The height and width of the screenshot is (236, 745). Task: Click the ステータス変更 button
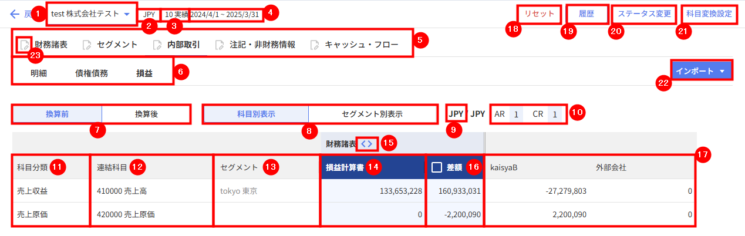coord(643,14)
